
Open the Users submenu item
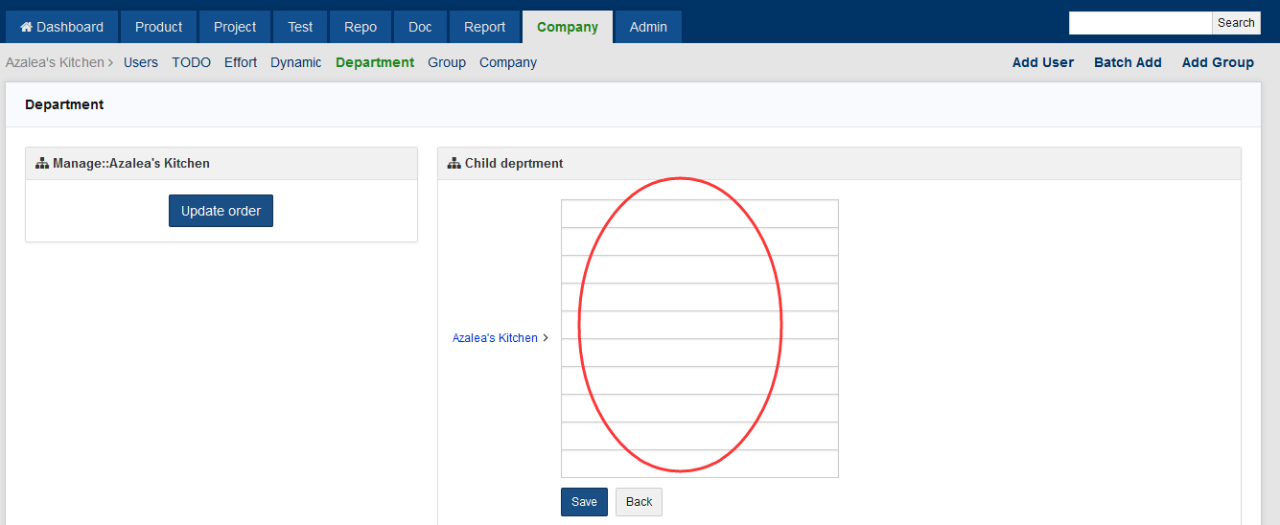141,62
